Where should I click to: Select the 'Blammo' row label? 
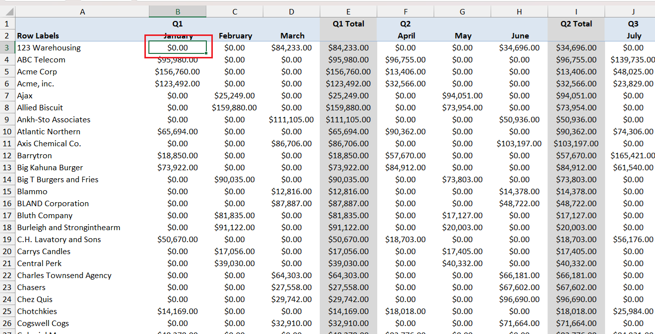click(x=32, y=192)
